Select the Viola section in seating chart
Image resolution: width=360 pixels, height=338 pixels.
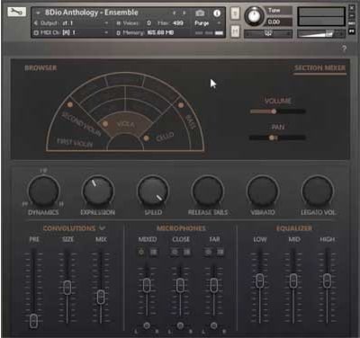[x=125, y=124]
